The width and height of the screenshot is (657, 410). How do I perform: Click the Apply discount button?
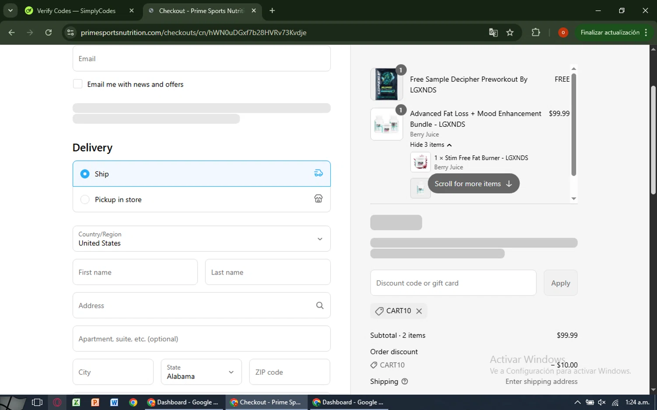coord(561,283)
